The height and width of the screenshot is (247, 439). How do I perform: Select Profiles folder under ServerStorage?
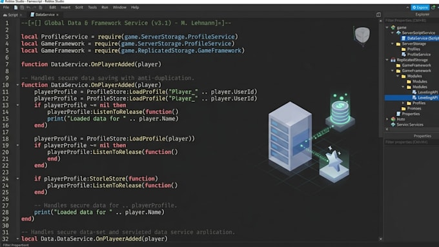(411, 49)
